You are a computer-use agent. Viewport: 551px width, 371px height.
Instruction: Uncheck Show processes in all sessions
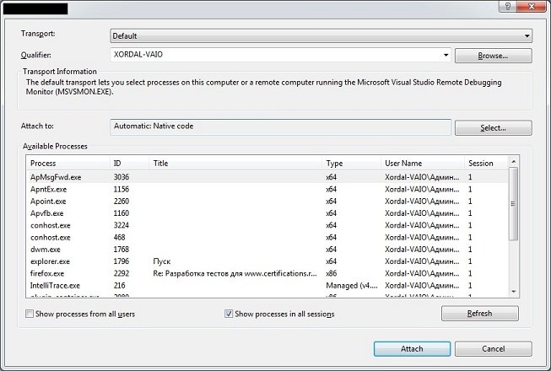(229, 314)
